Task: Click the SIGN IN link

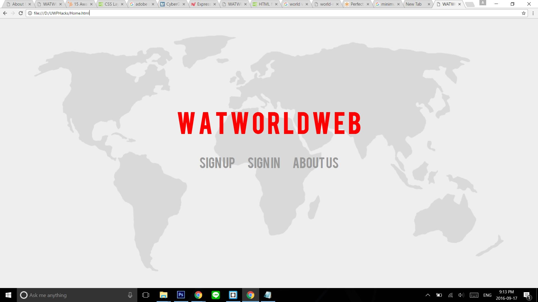Action: coord(264,163)
